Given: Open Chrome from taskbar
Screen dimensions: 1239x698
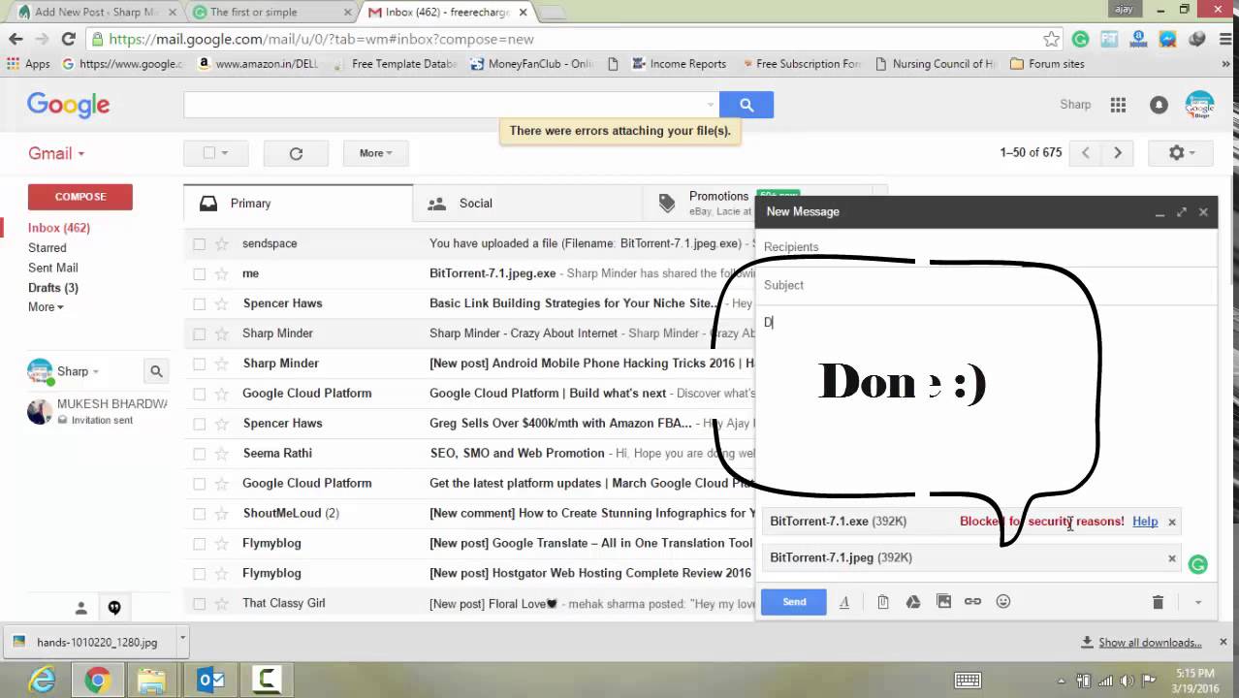Looking at the screenshot, I should pos(97,681).
